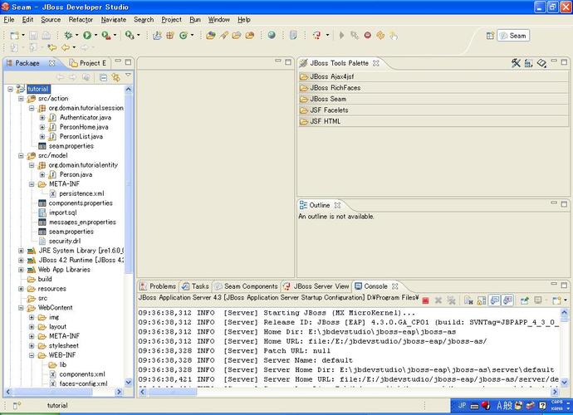Select components.xml under WEB-INF
573x415 pixels.
point(82,374)
